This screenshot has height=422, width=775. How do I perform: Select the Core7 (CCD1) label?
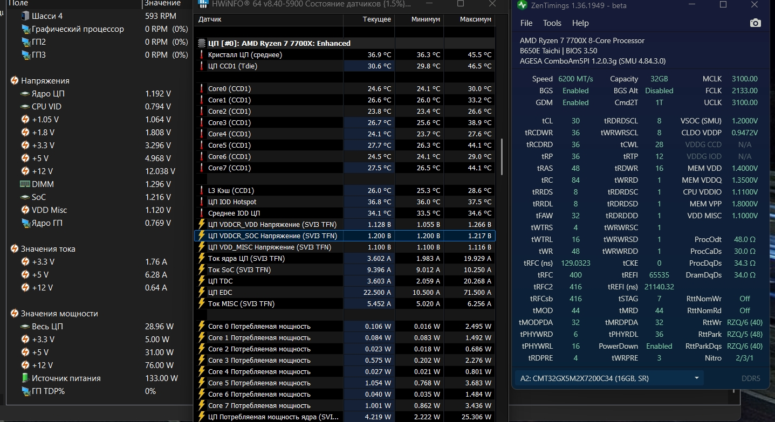pyautogui.click(x=229, y=168)
